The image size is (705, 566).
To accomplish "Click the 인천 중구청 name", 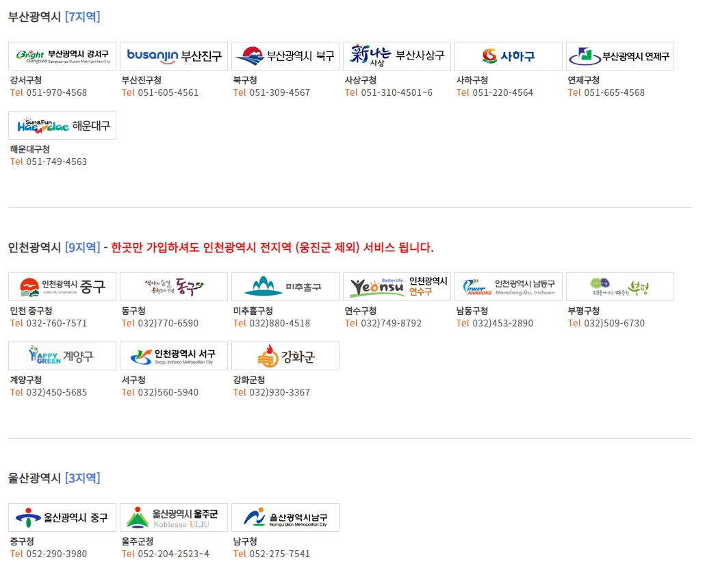I will click(x=31, y=311).
